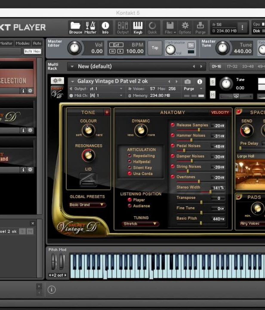Click the Stereo Width slider handle
This screenshot has width=265, height=310.
210,192
